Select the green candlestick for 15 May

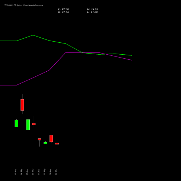click(28, 125)
